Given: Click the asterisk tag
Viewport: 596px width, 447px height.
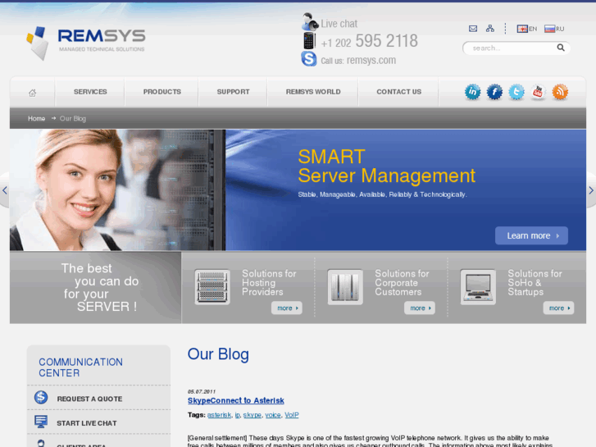Looking at the screenshot, I should (x=219, y=415).
